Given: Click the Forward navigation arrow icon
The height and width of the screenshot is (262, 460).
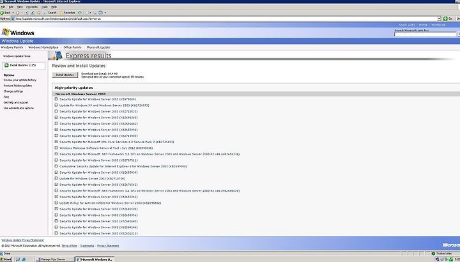Looking at the screenshot, I should pyautogui.click(x=18, y=13).
